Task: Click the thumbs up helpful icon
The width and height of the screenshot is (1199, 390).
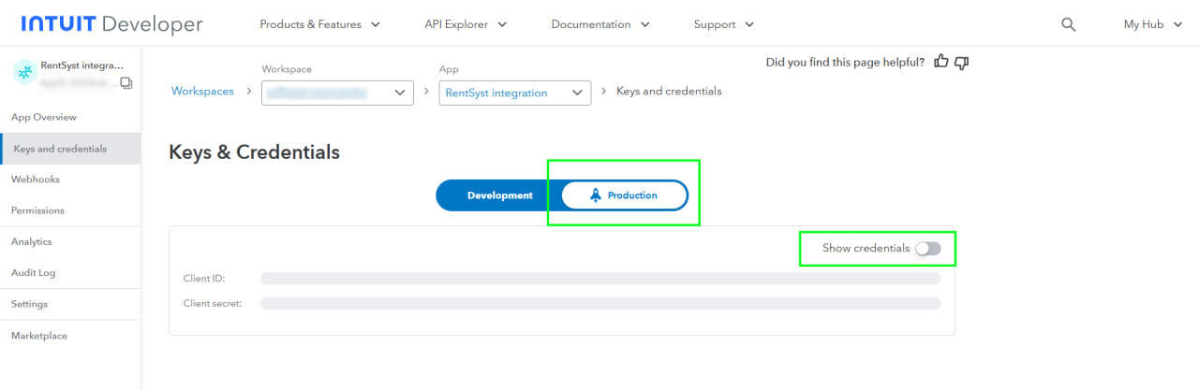Action: [x=941, y=62]
